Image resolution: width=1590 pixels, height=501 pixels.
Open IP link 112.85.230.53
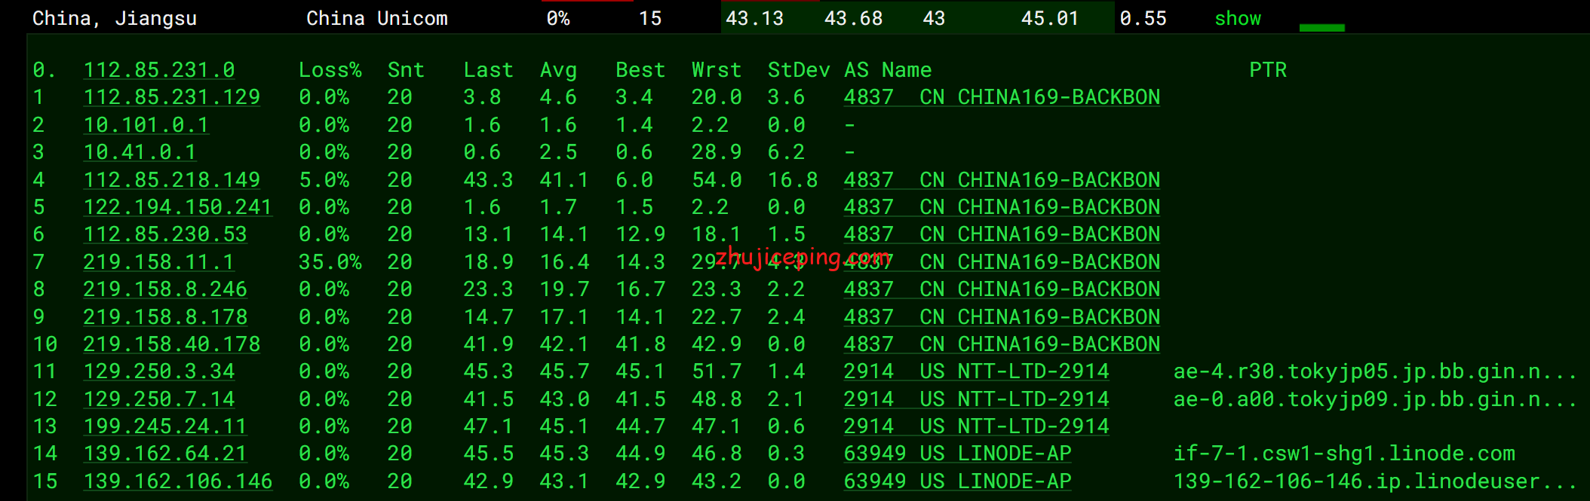pyautogui.click(x=165, y=234)
